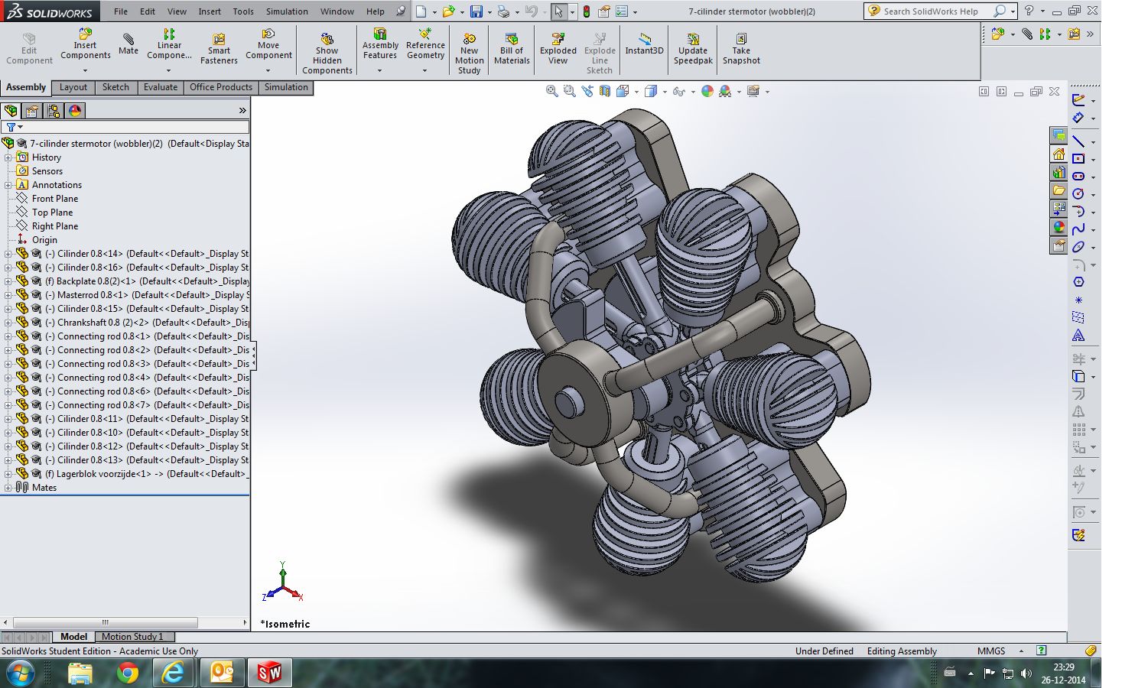
Task: Open the Motion Study 1 tab
Action: pos(132,637)
